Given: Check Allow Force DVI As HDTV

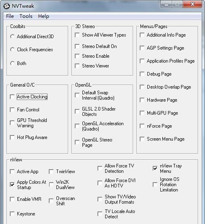Looking at the screenshot, I should click(x=100, y=183).
